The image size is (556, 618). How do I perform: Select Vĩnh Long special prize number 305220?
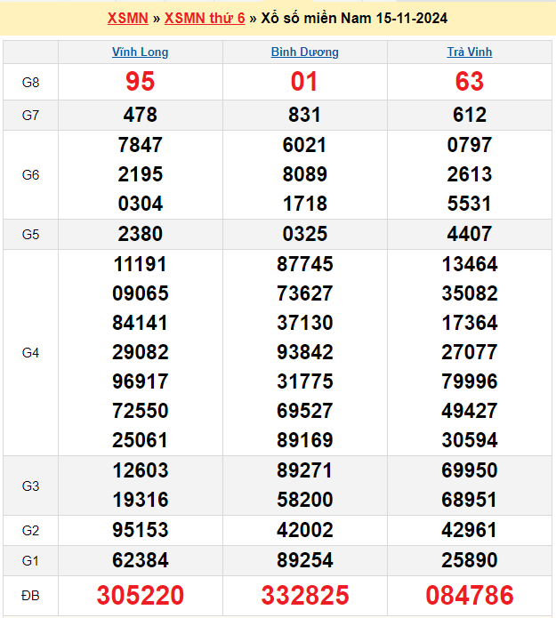(x=141, y=595)
